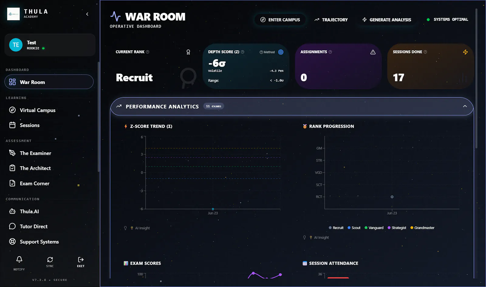This screenshot has height=287, width=486.
Task: Click the Sessions Done lightning bolt icon
Action: (465, 52)
